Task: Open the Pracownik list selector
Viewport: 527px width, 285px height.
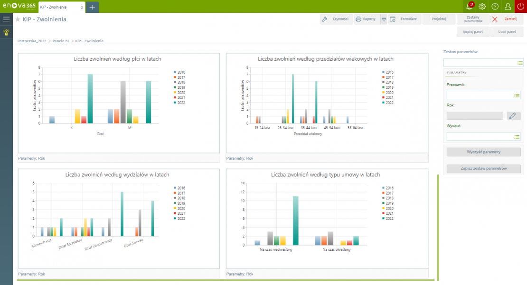Action: point(517,95)
